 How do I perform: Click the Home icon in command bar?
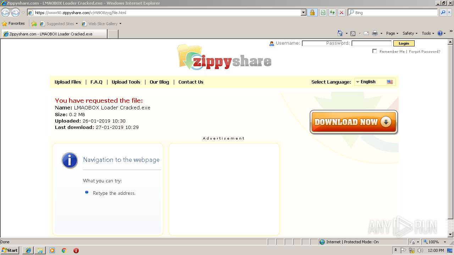click(340, 33)
